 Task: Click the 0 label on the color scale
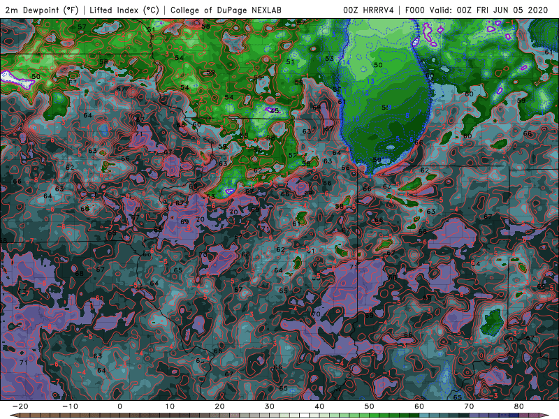[119, 406]
